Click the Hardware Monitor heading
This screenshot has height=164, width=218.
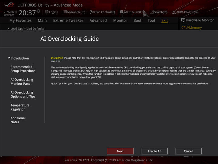[x=200, y=20]
